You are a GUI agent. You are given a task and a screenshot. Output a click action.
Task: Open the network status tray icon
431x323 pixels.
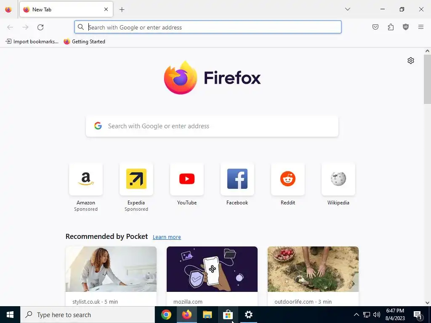[367, 315]
